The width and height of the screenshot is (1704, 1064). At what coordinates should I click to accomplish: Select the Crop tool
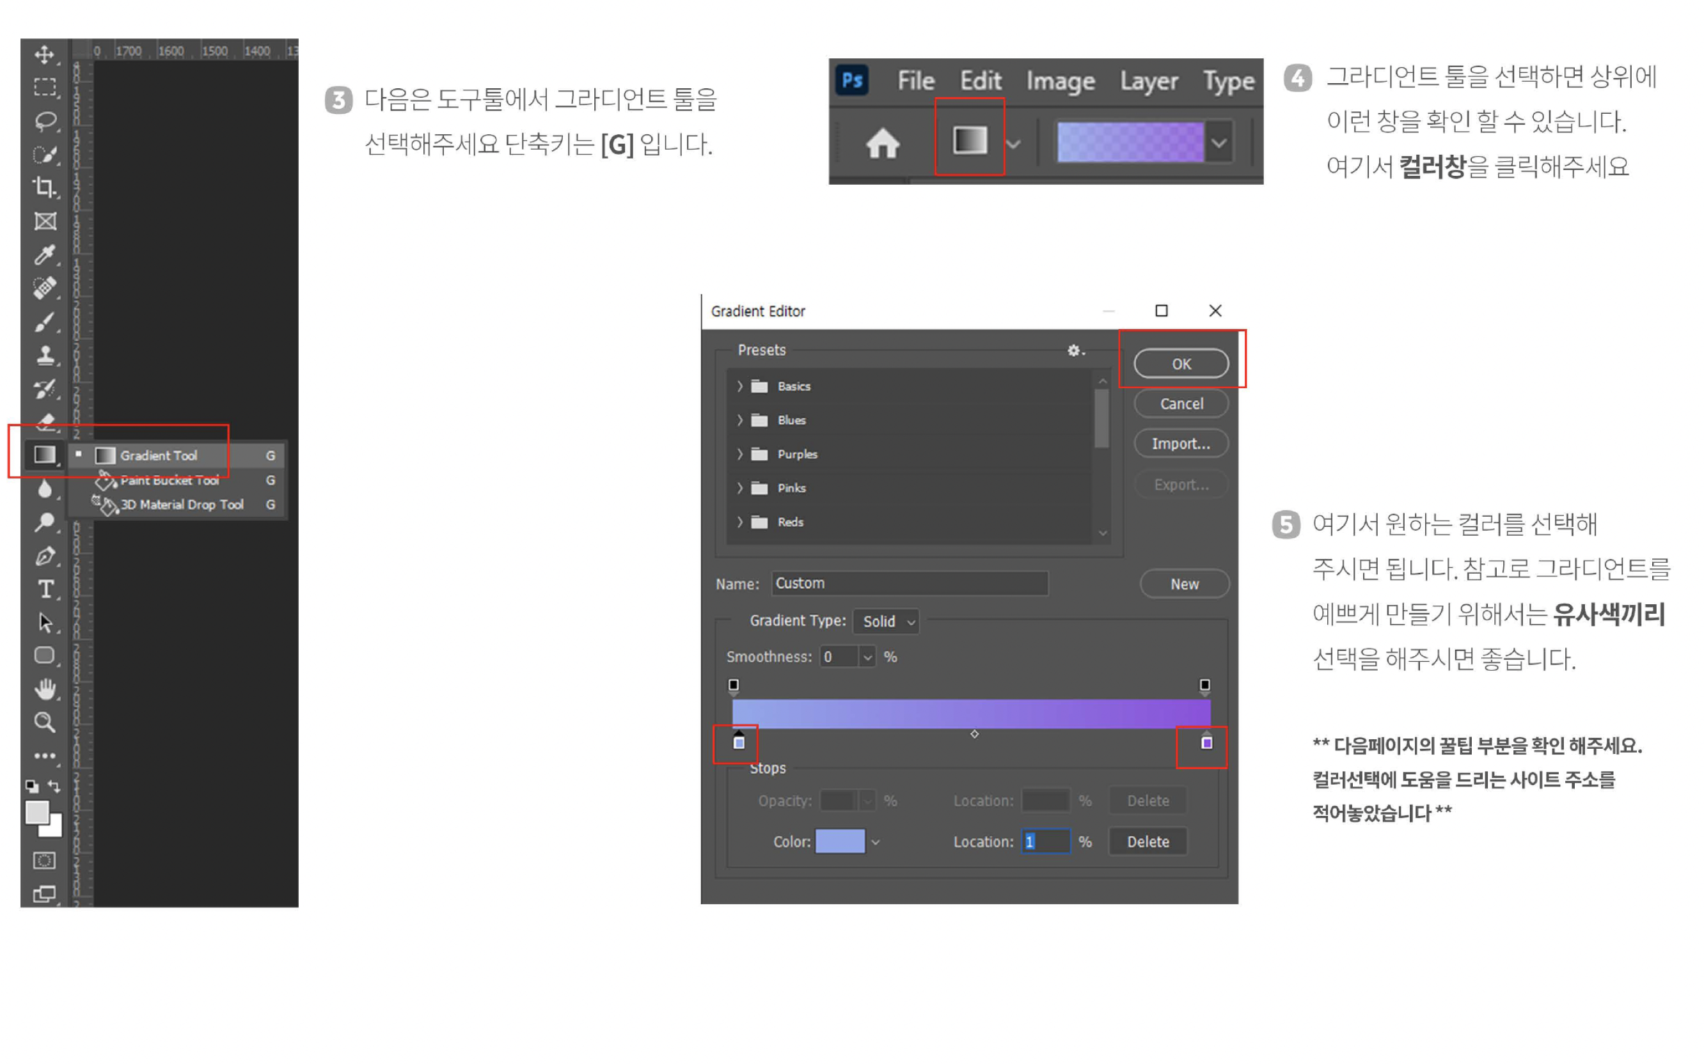coord(44,187)
